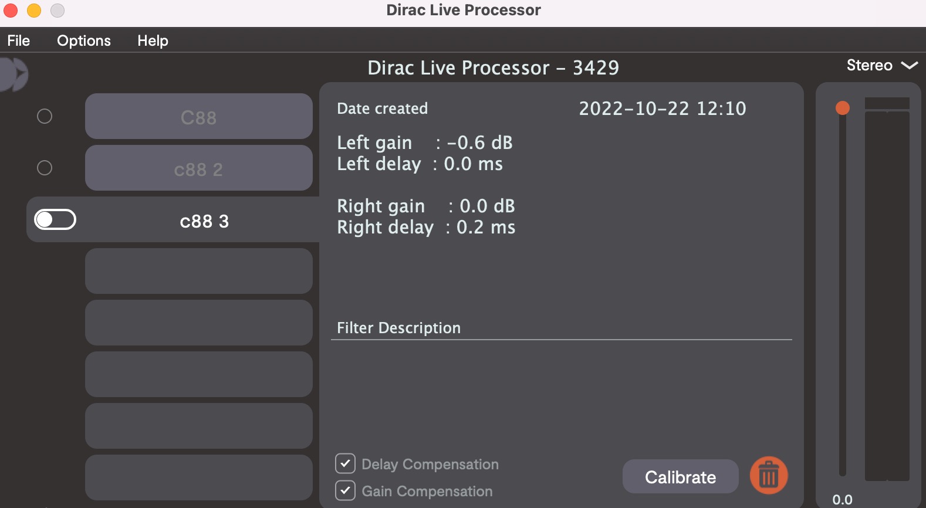Viewport: 926px width, 508px height.
Task: Select the c88 2 filter slot
Action: [198, 168]
